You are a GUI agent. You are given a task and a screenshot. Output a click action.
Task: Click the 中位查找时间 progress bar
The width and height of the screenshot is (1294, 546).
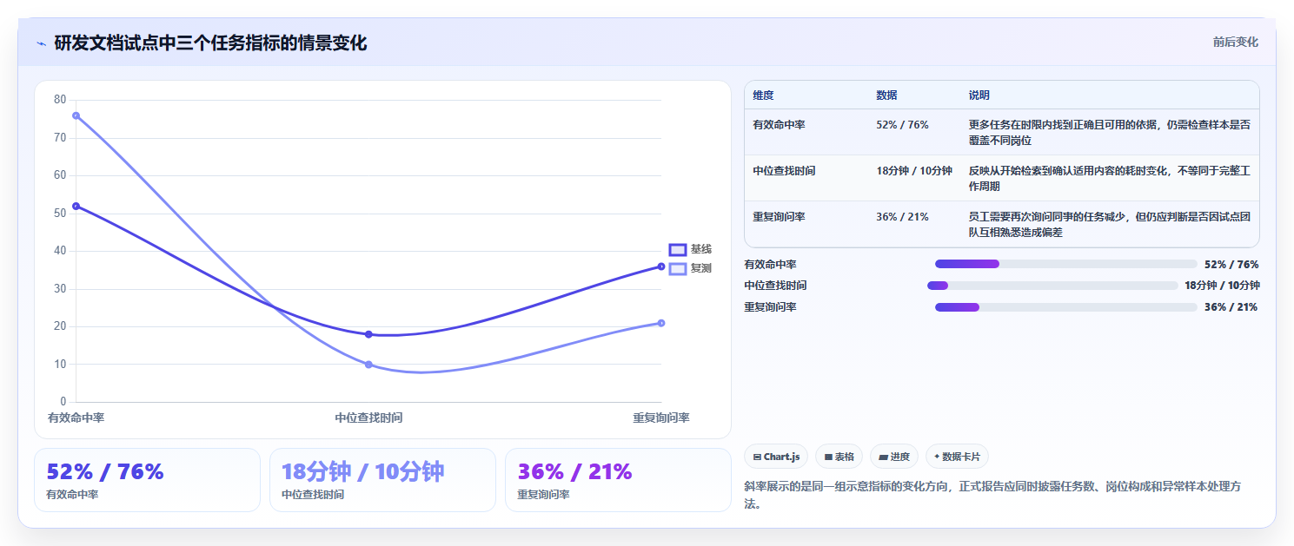pyautogui.click(x=1052, y=286)
